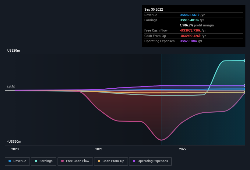
Task: Click the US$0 y-axis label
Action: point(11,87)
